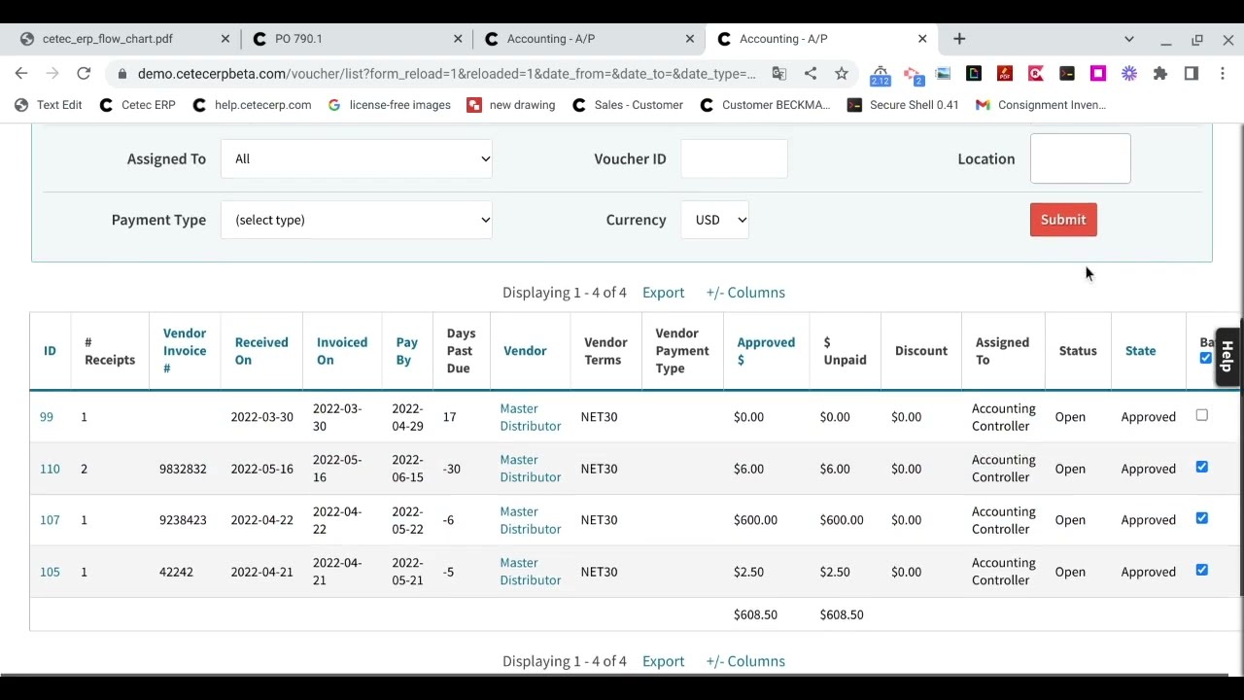This screenshot has width=1244, height=700.
Task: Sort by the State column header
Action: coord(1140,351)
